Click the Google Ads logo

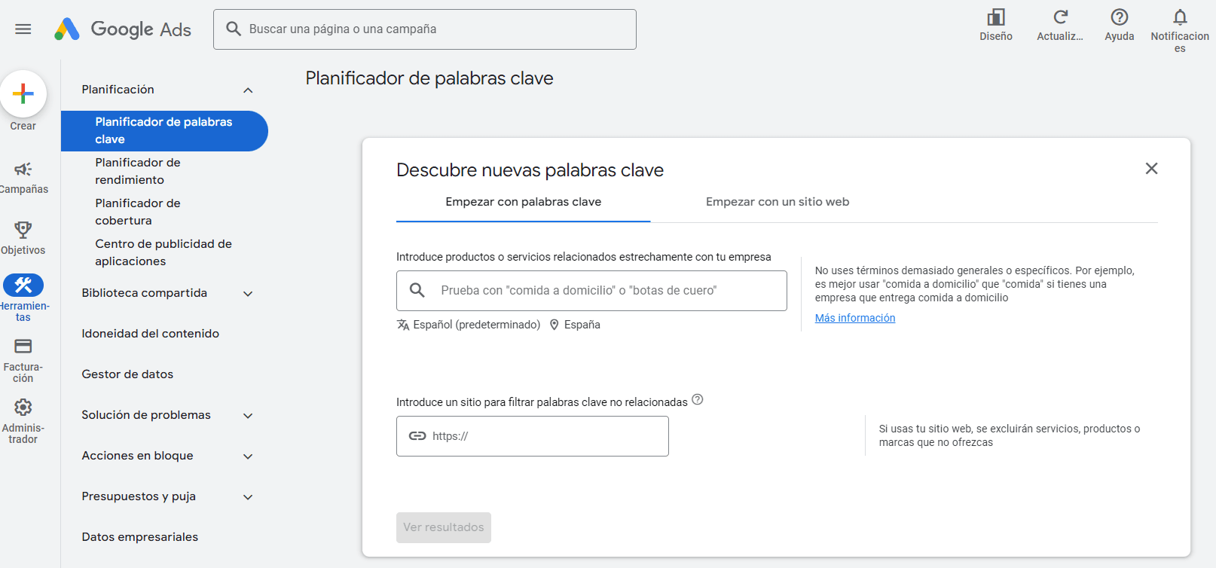[123, 29]
